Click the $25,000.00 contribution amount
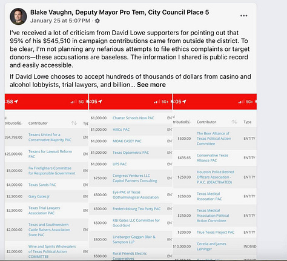The height and width of the screenshot is (261, 287). pos(13,154)
